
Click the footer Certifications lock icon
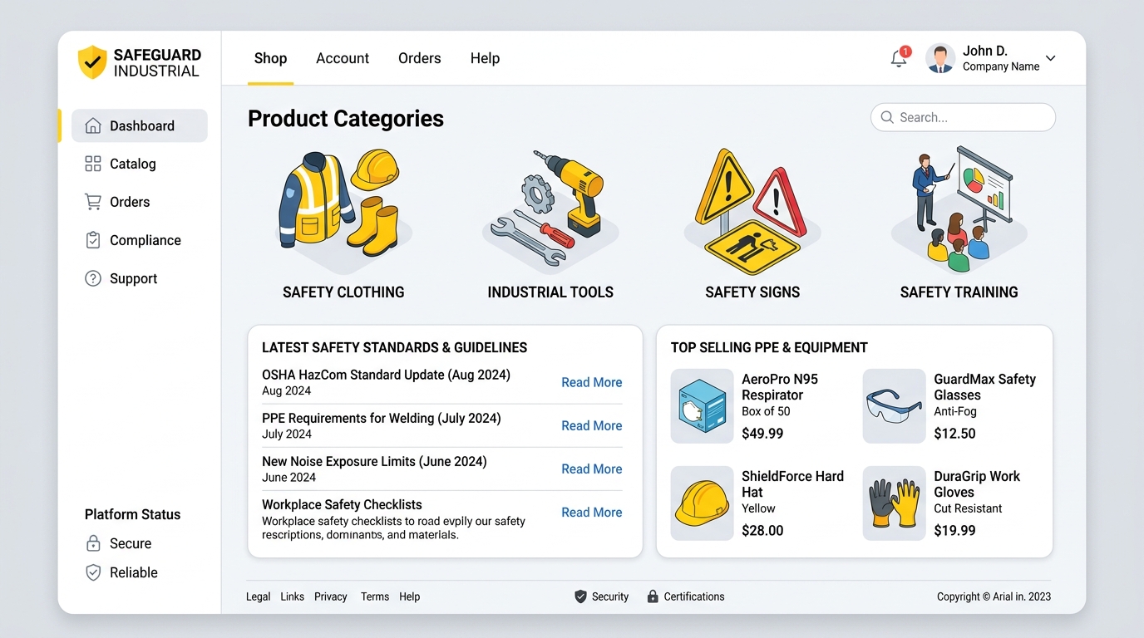(653, 596)
